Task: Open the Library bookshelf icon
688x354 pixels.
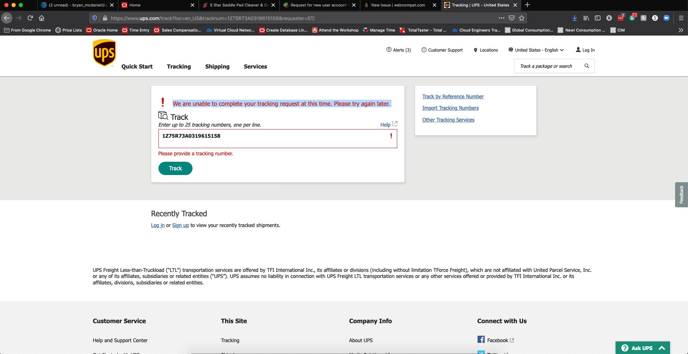Action: pos(586,18)
